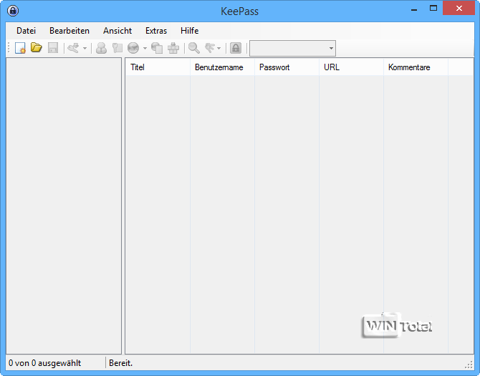Screen dimensions: 480x376
Task: Click the Copy URLs to clipboard icon
Action: pos(157,48)
